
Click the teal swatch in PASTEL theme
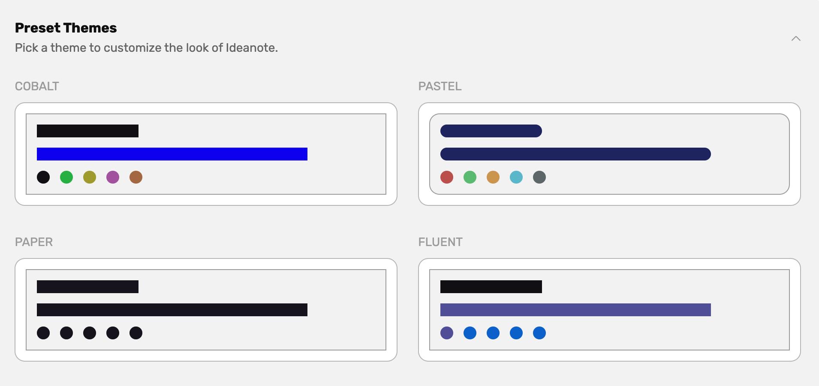click(x=517, y=177)
